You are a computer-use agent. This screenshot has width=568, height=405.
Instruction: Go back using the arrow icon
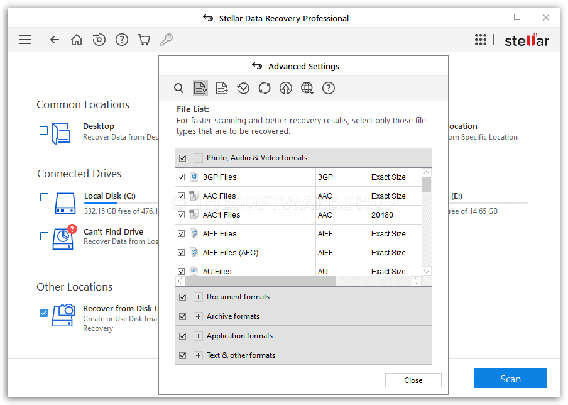(54, 40)
